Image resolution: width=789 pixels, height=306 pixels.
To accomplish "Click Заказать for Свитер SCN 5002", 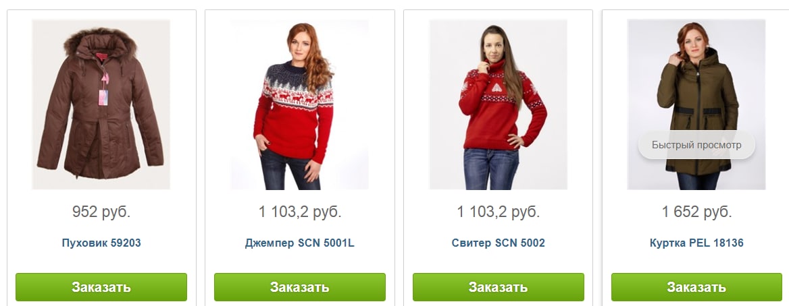I will (498, 287).
